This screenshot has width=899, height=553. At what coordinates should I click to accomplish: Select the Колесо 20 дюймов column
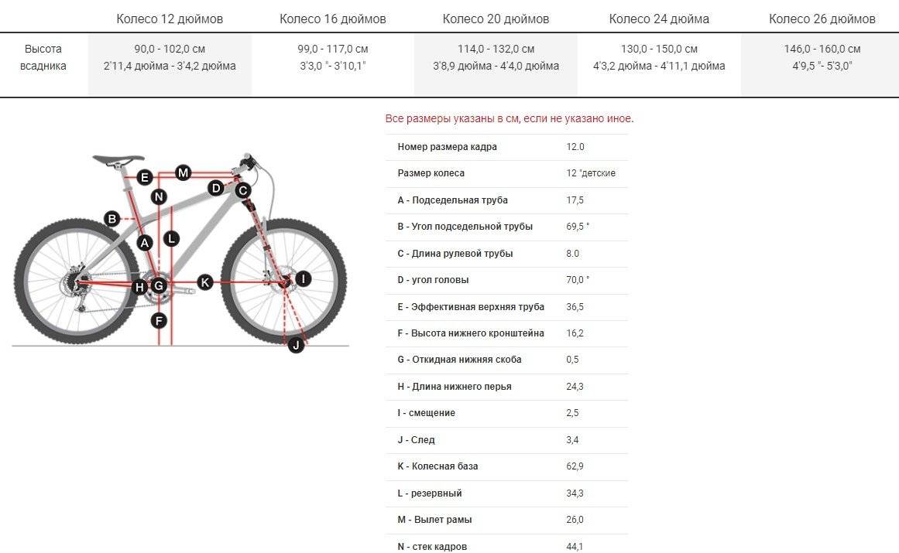(496, 19)
